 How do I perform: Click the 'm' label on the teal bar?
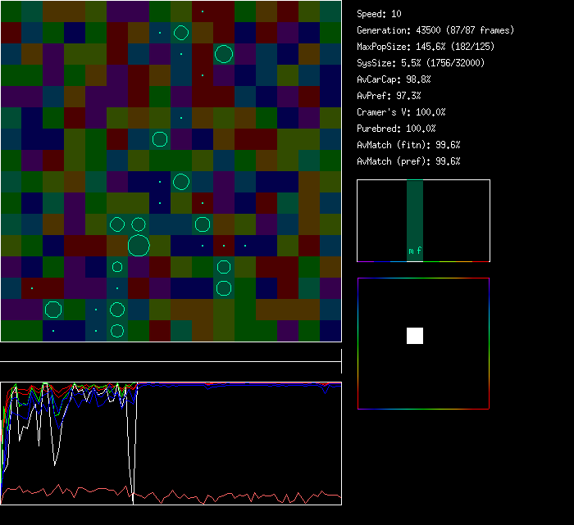coord(411,251)
